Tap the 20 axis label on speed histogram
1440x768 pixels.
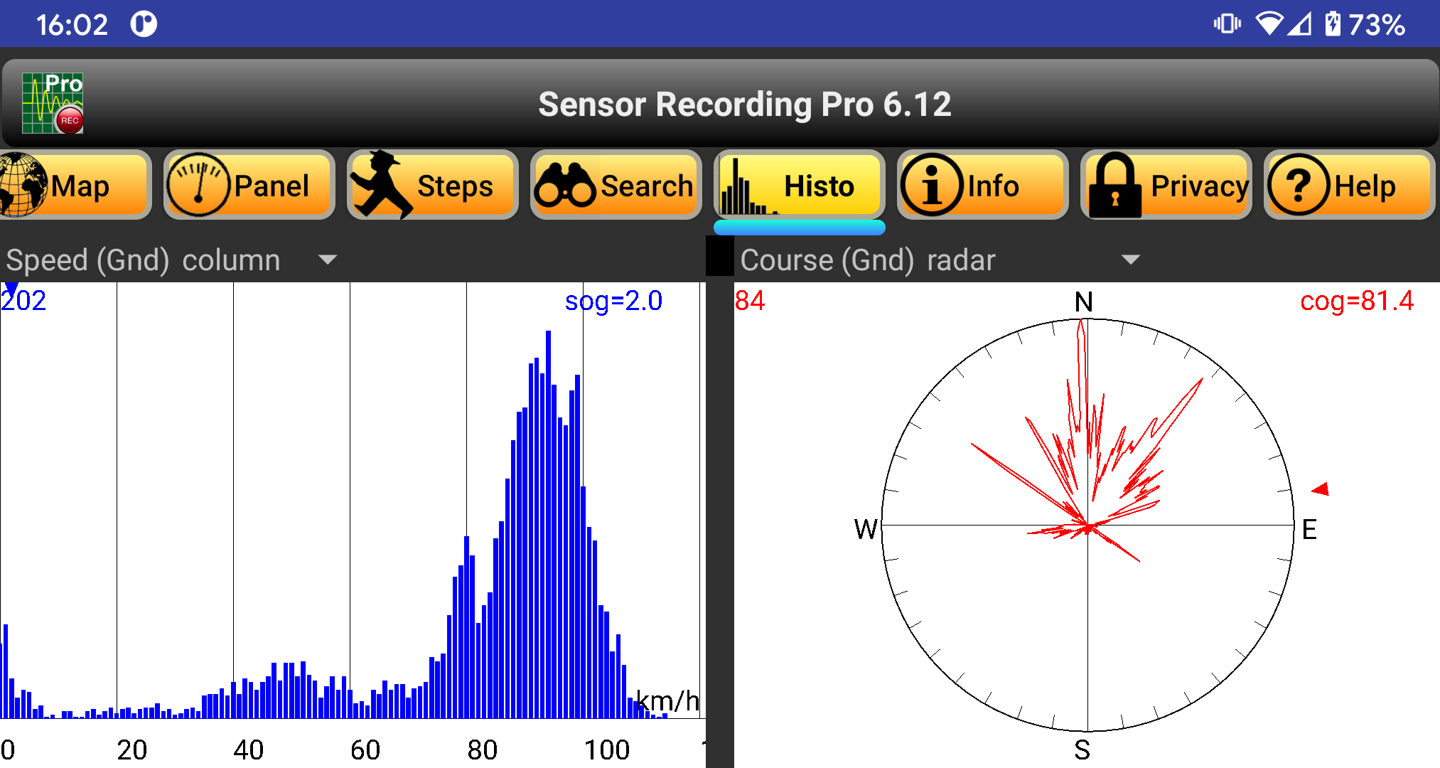[x=131, y=750]
